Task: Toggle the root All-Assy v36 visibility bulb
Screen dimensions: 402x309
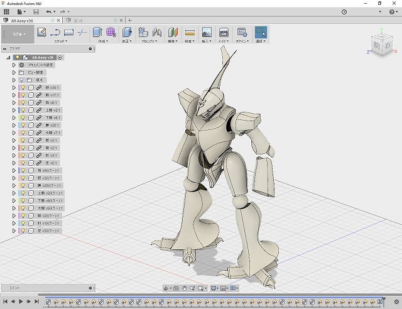Action: point(18,57)
